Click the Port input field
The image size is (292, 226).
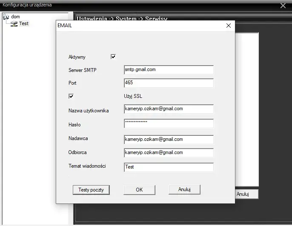click(x=169, y=83)
